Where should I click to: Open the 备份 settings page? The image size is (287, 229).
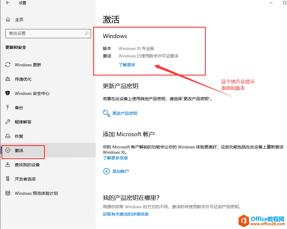[19, 108]
